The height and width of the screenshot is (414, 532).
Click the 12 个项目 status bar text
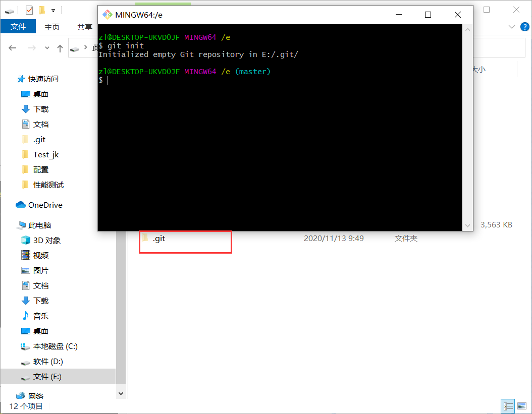tap(26, 406)
